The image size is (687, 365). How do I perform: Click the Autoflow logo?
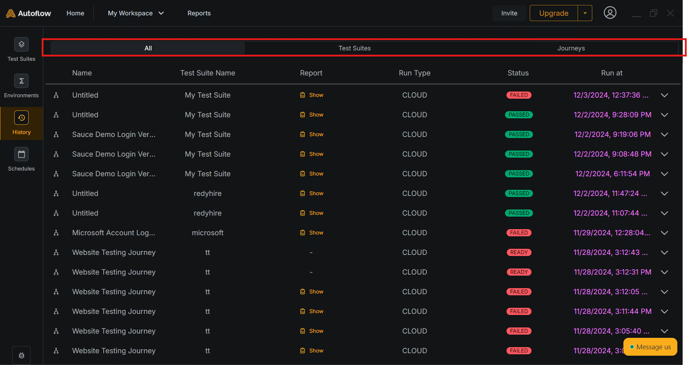pyautogui.click(x=29, y=13)
